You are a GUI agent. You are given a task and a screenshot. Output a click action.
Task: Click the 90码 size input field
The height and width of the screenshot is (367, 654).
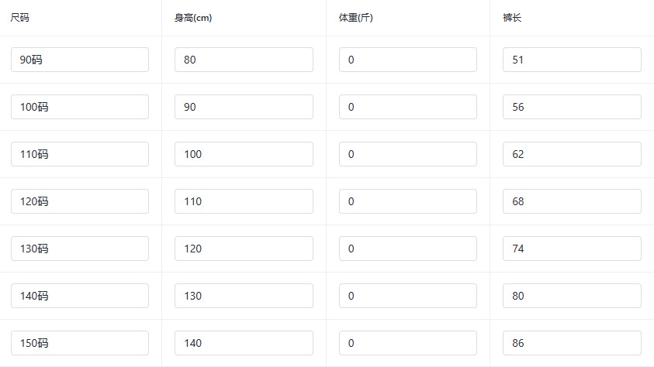[x=80, y=60]
